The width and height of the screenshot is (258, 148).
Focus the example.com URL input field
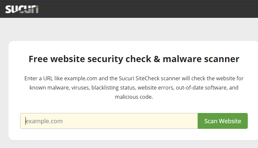[109, 121]
